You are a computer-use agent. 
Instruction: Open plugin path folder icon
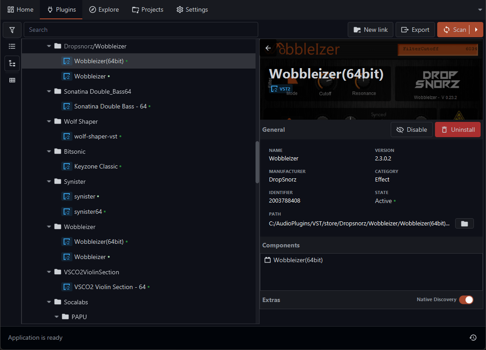tap(465, 224)
